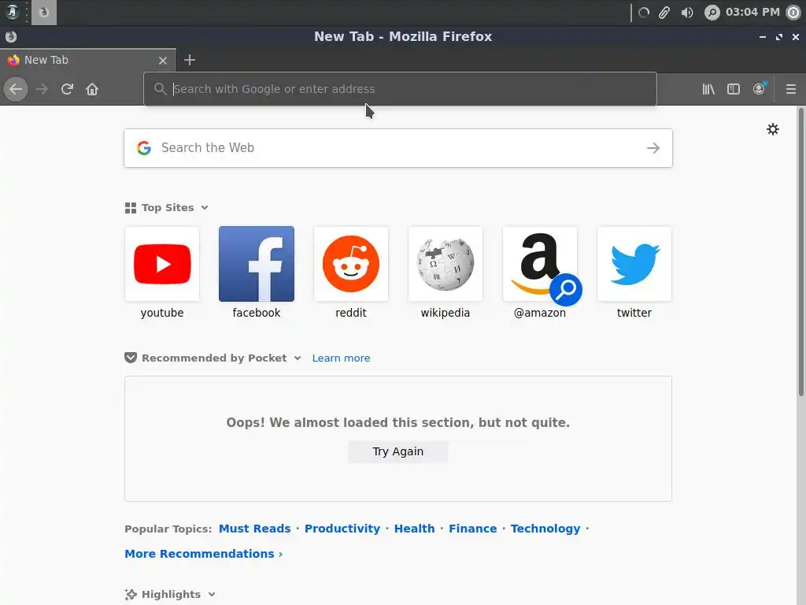Open Finance popular topic
The image size is (806, 605).
(473, 529)
